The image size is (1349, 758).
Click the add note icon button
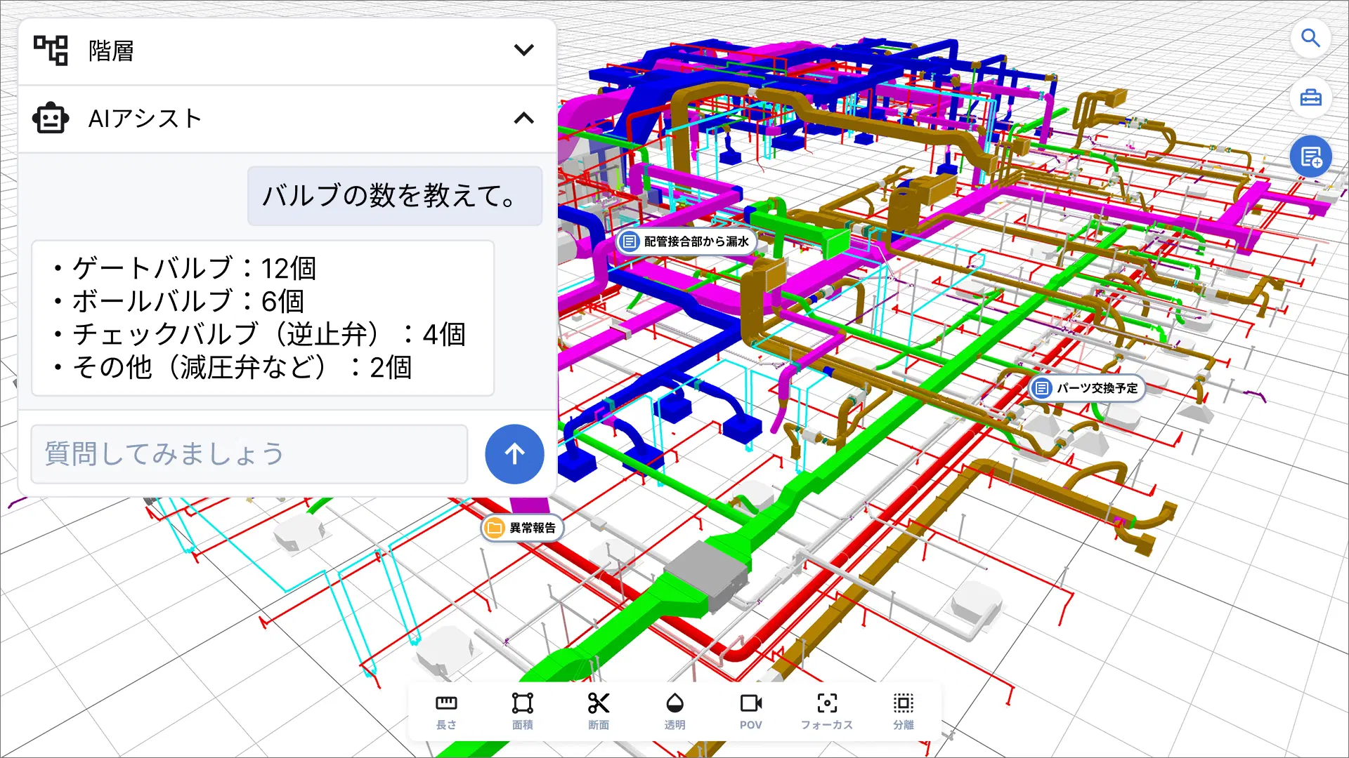tap(1310, 157)
